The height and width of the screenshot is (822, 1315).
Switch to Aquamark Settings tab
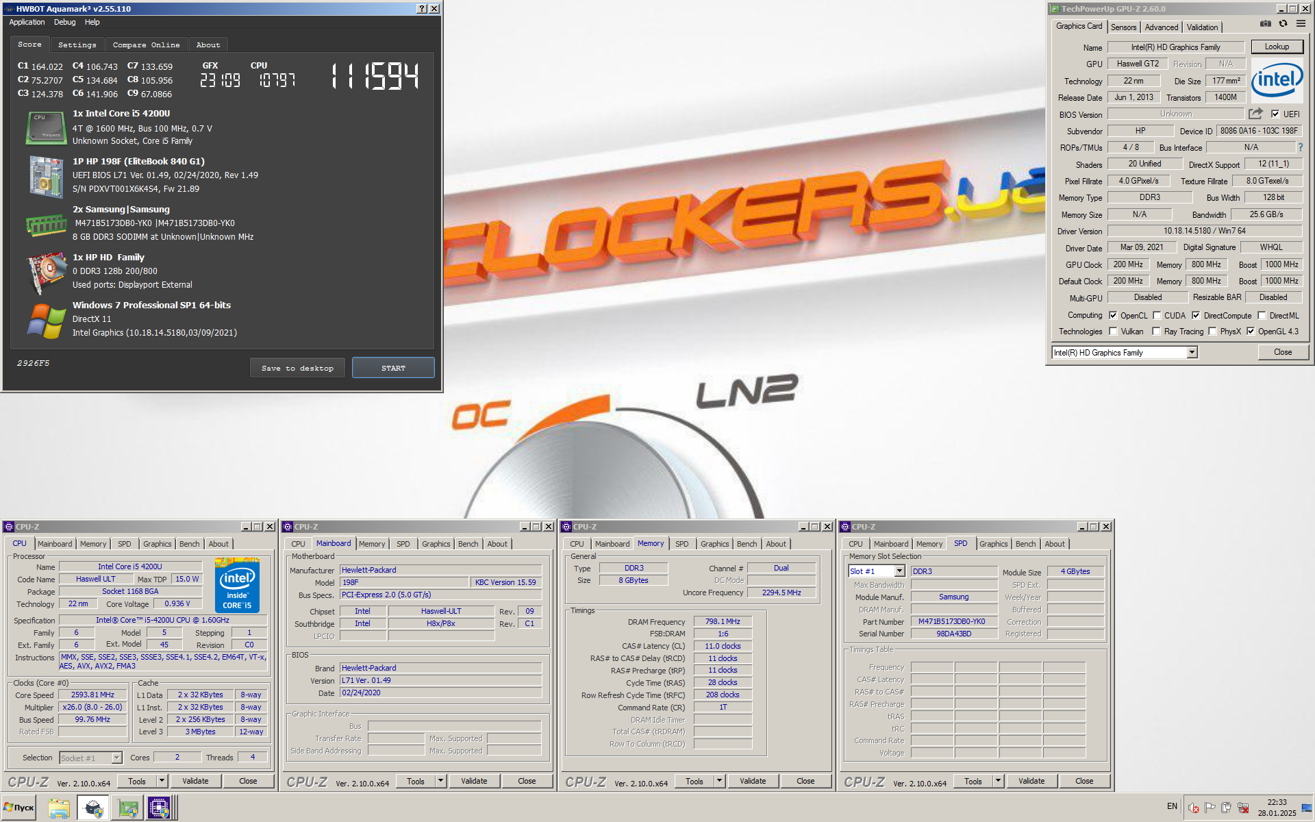point(77,45)
